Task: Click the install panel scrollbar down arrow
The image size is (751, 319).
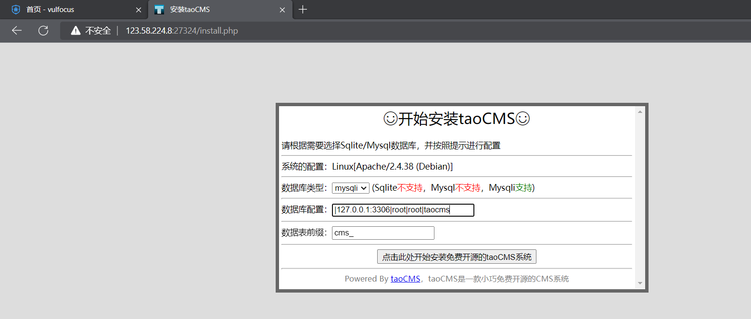Action: (x=640, y=283)
